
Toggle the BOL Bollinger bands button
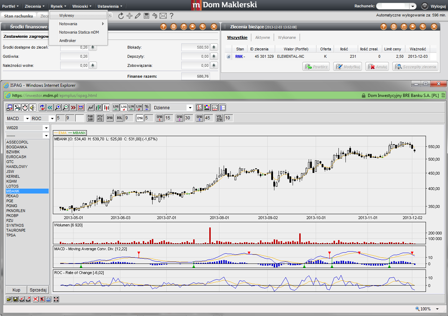coord(120,118)
